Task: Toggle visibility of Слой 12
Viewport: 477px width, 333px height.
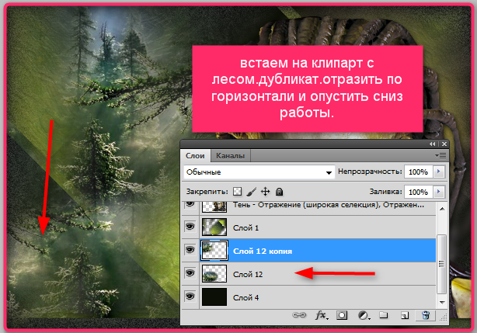Action: [x=190, y=273]
